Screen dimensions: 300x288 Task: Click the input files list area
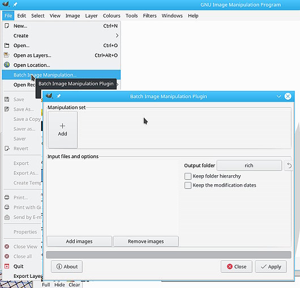(113, 197)
